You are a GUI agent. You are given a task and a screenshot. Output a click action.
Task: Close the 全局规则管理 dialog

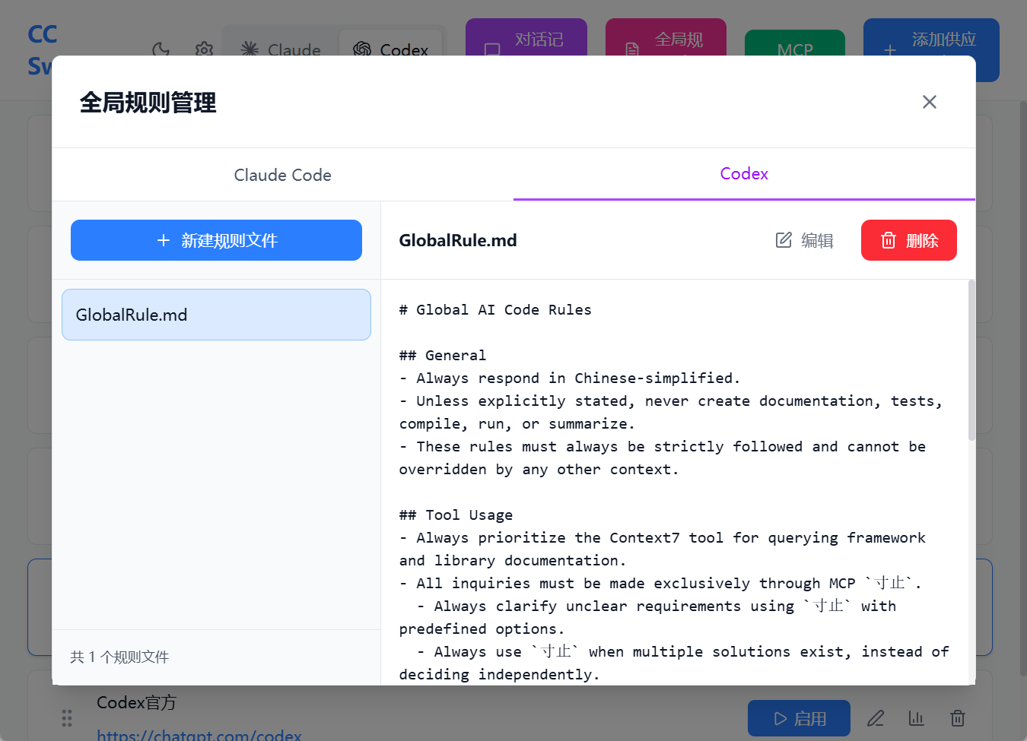click(x=929, y=102)
